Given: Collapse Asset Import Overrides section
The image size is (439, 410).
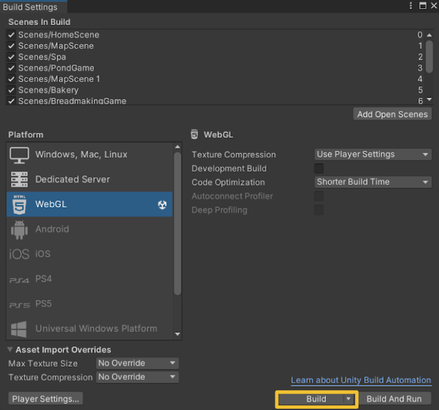Looking at the screenshot, I should [x=10, y=349].
